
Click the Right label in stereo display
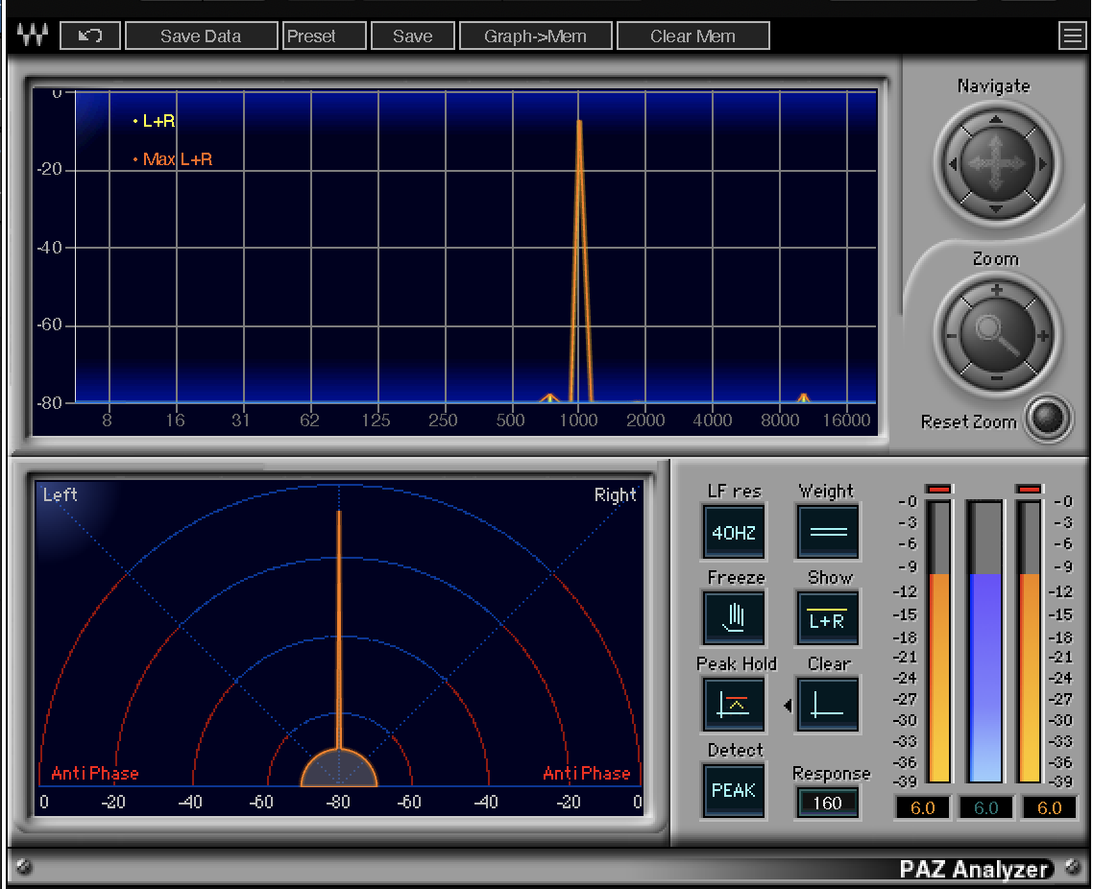coord(615,494)
